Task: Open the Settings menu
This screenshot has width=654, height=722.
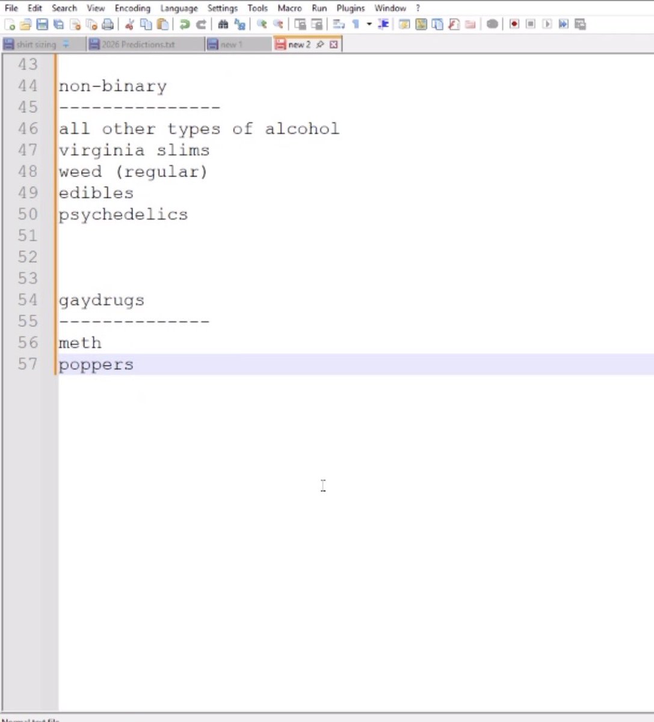Action: click(x=223, y=8)
